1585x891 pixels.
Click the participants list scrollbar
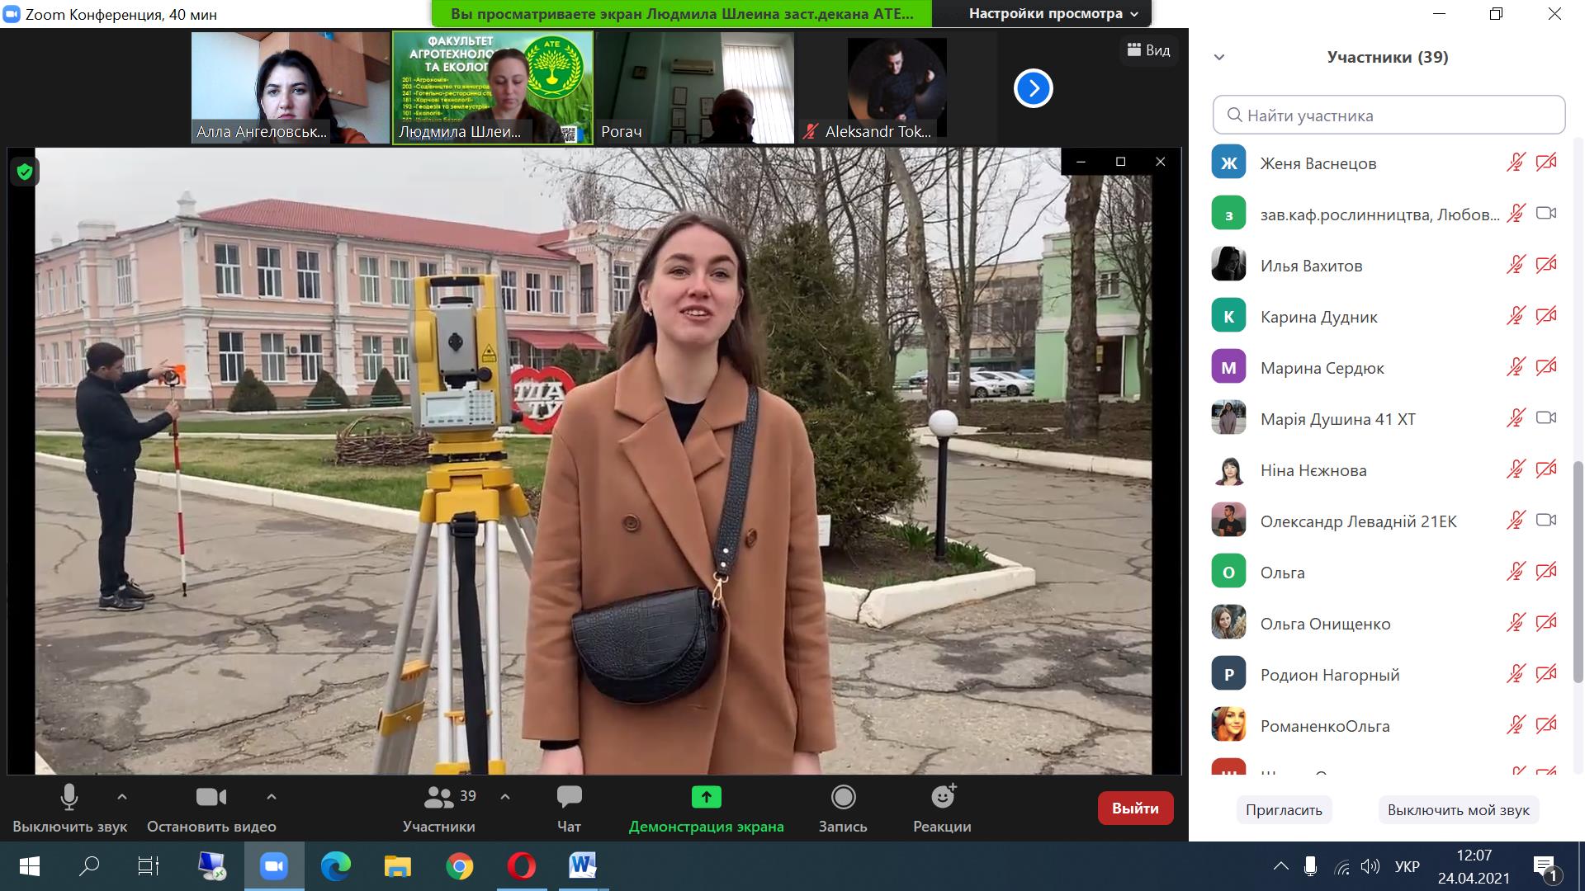click(x=1578, y=571)
